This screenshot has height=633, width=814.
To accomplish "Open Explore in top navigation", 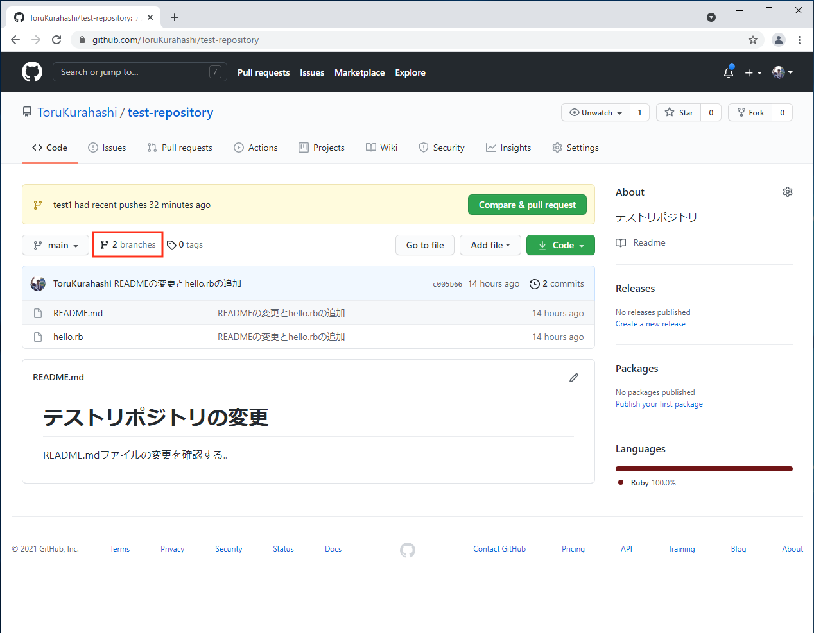I will [x=410, y=72].
